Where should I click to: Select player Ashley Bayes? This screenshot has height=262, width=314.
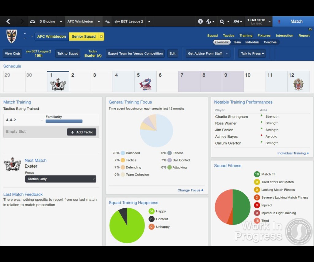pos(226,136)
